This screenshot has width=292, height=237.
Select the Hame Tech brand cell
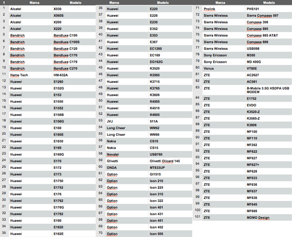click(31, 75)
